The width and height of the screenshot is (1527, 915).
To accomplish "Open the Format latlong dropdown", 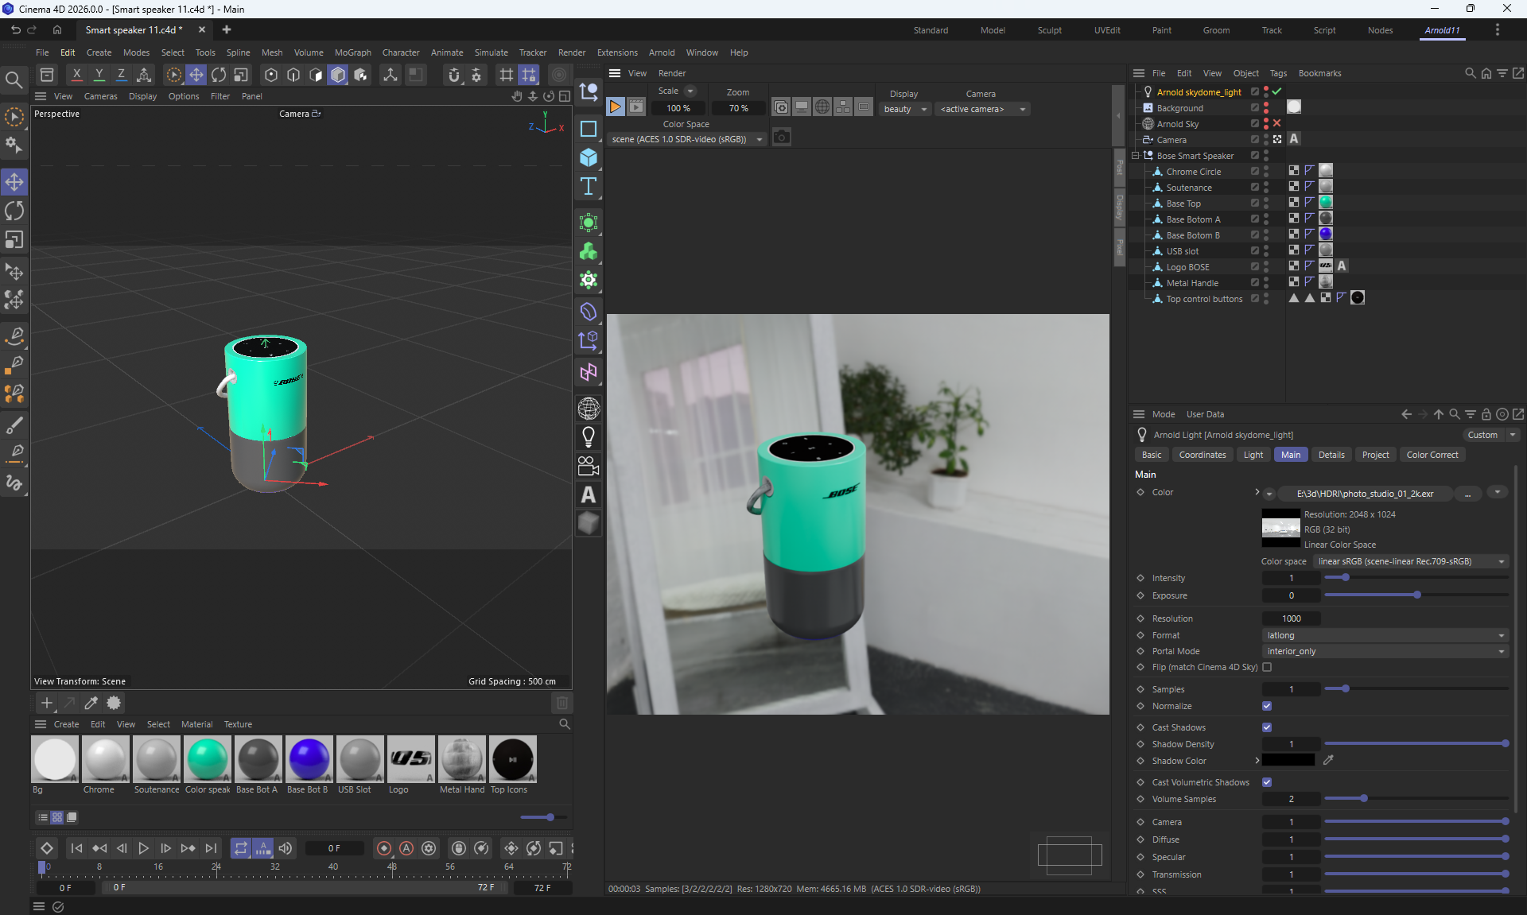I will pyautogui.click(x=1385, y=635).
